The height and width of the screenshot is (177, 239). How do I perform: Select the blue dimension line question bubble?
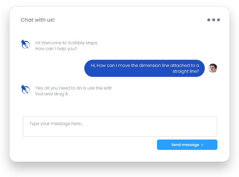(x=144, y=68)
